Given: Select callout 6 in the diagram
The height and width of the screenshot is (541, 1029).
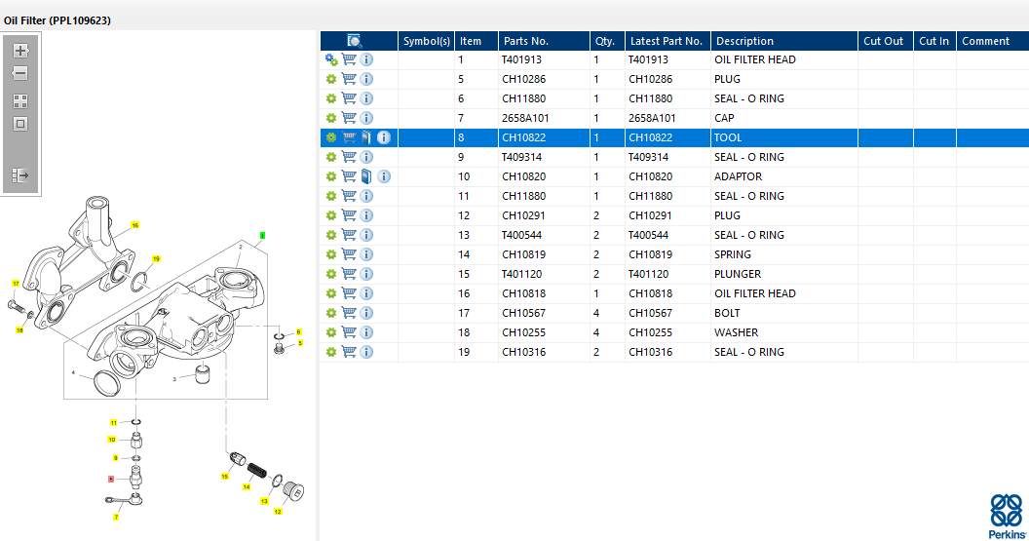Looking at the screenshot, I should pos(298,332).
